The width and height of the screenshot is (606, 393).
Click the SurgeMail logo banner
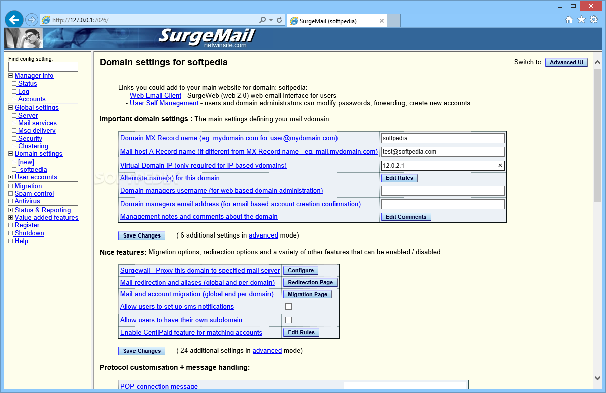207,38
